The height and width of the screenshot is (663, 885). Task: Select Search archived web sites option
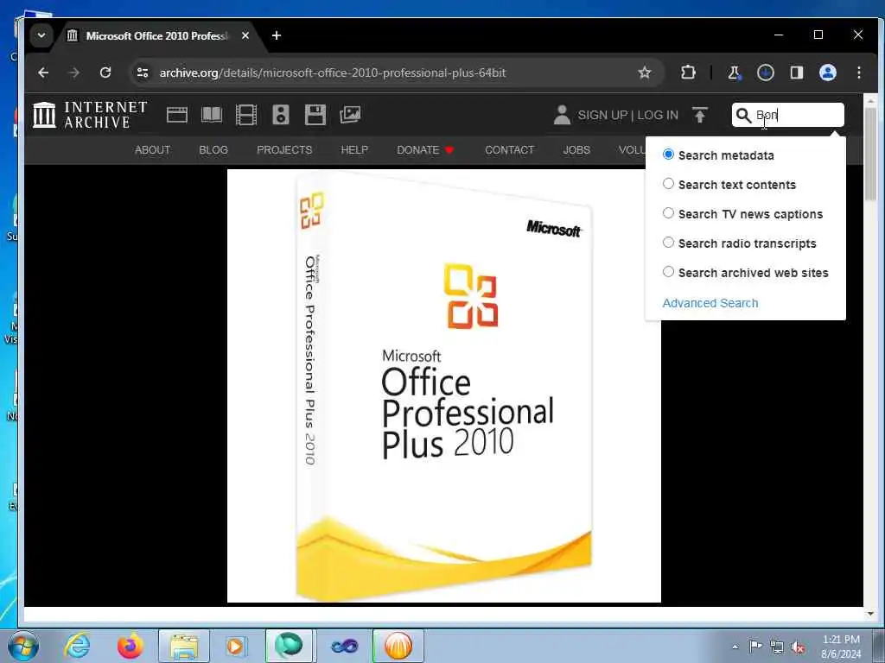tap(668, 272)
